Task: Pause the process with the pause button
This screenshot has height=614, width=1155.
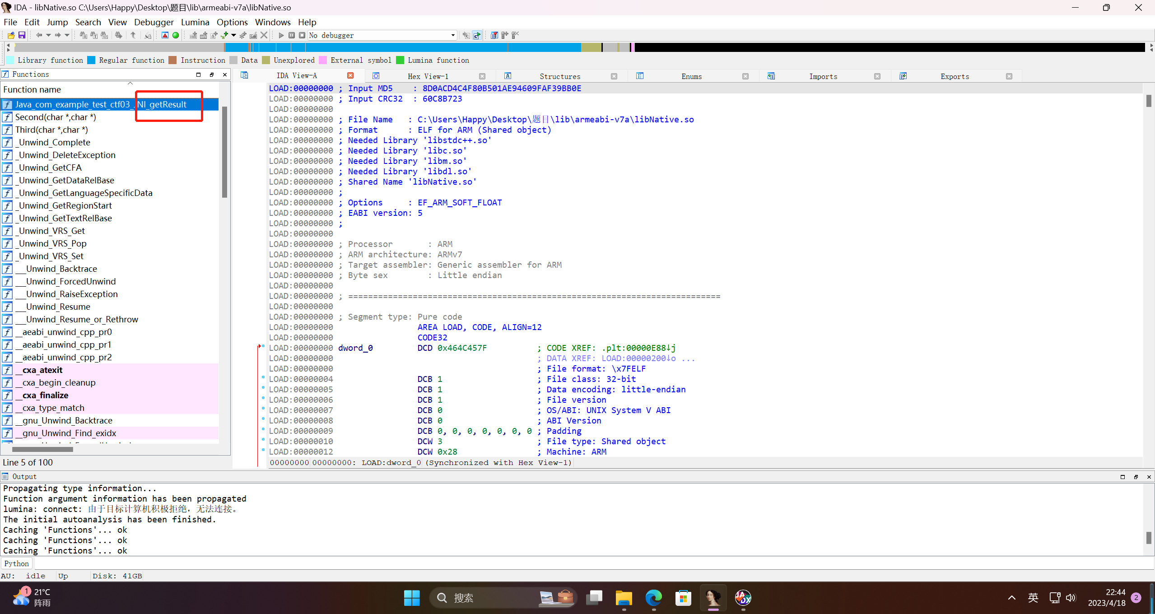Action: (292, 35)
